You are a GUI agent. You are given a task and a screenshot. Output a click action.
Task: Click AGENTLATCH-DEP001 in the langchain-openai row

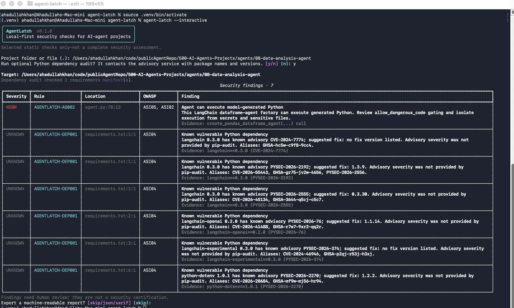click(56, 216)
